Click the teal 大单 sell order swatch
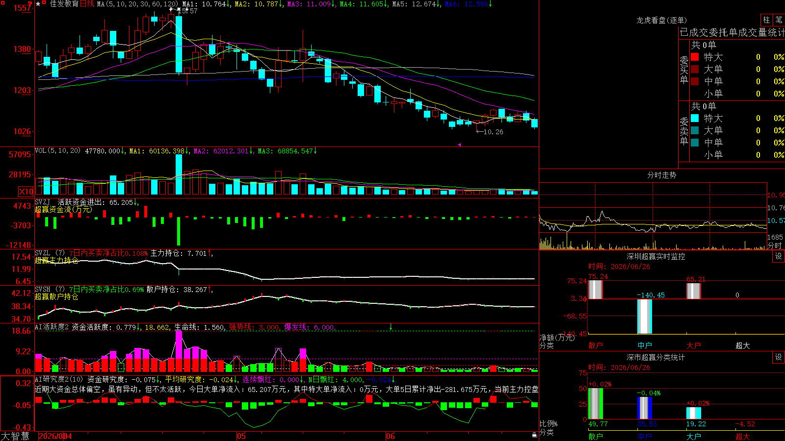Image resolution: width=785 pixels, height=441 pixels. (695, 130)
